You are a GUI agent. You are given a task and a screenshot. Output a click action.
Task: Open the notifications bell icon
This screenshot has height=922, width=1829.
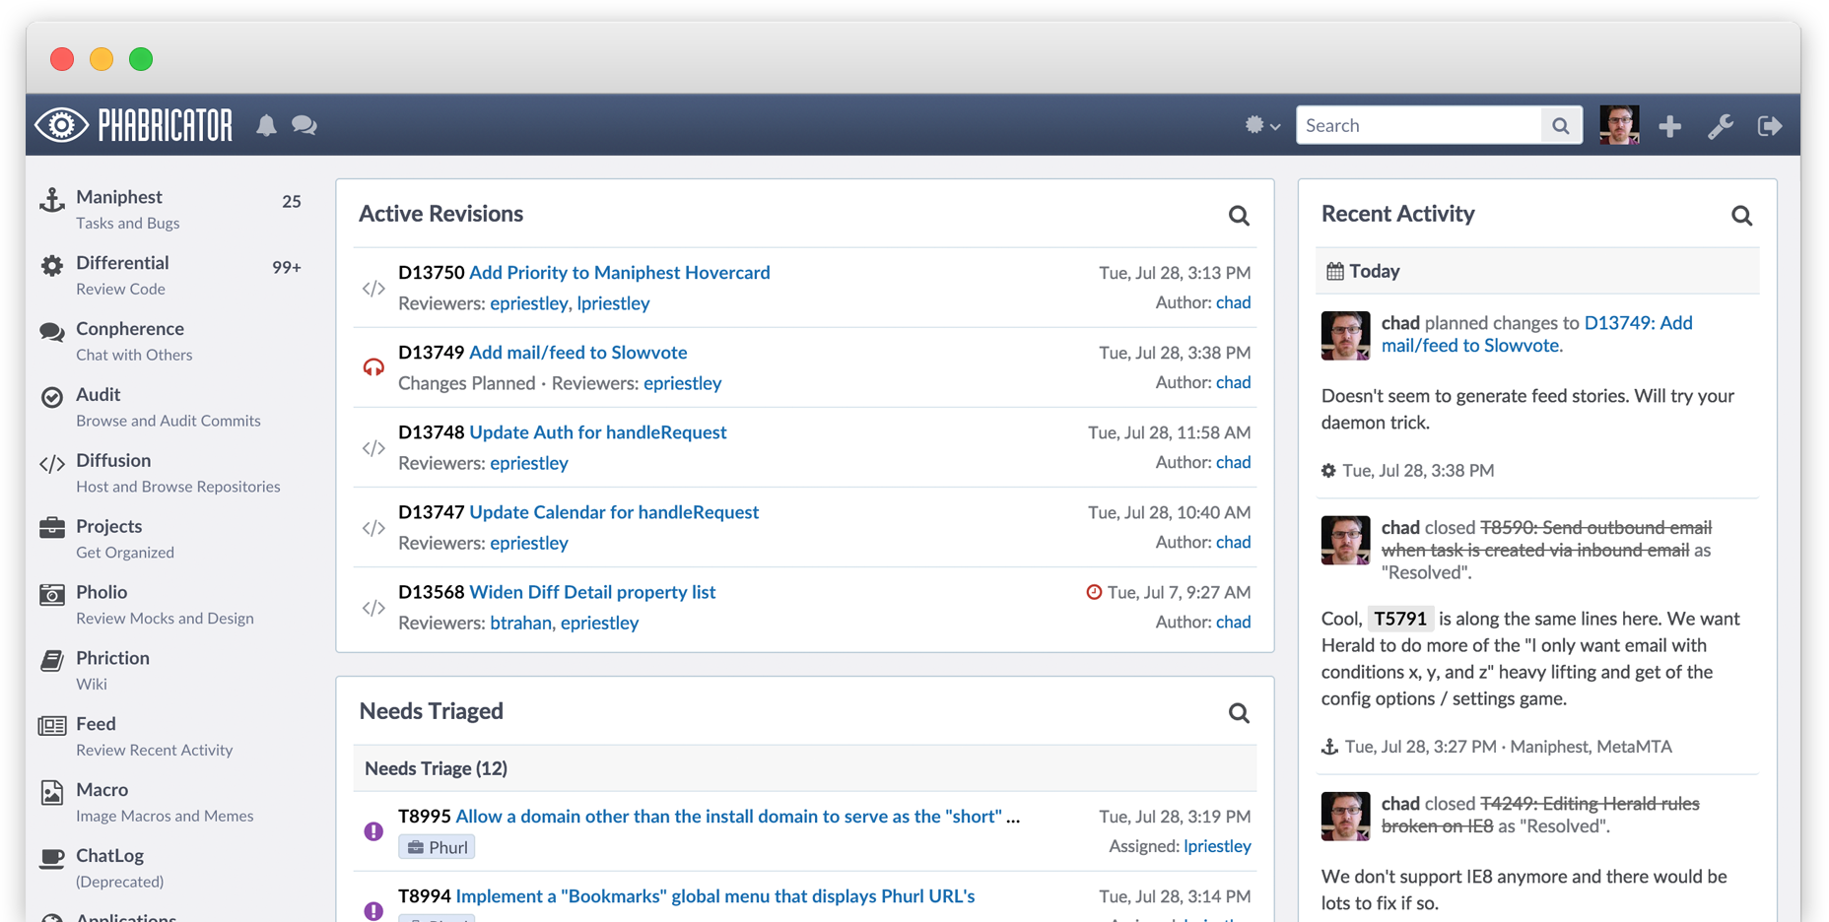pos(266,125)
